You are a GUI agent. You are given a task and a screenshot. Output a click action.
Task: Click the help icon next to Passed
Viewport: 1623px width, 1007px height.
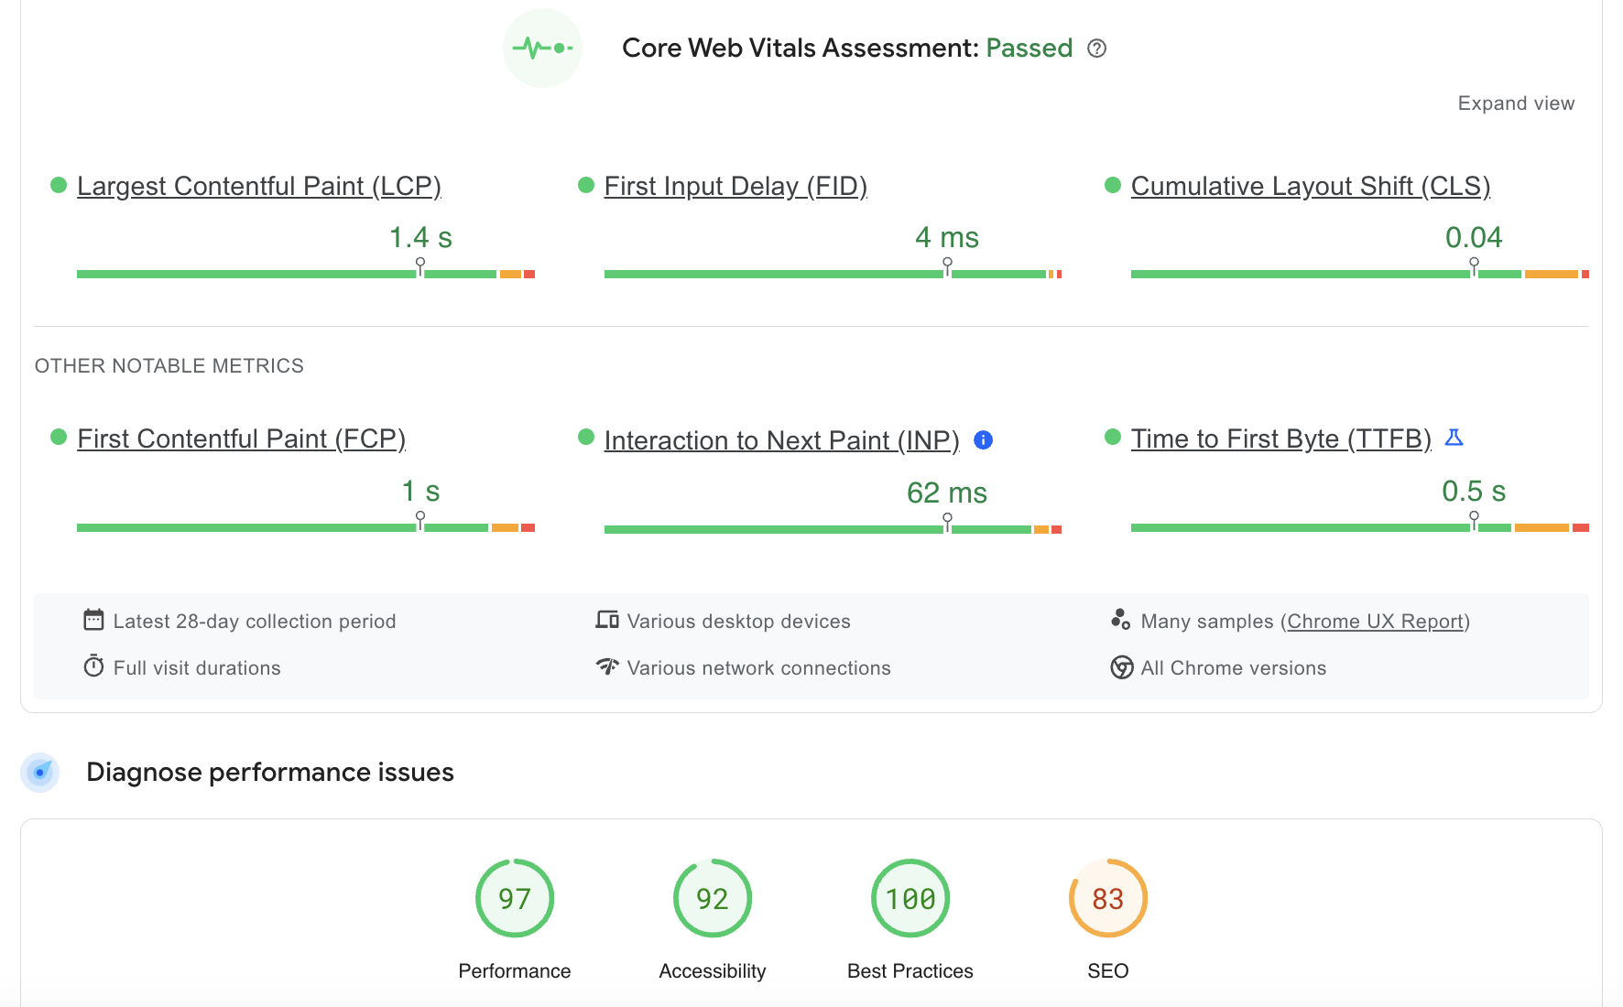click(1096, 49)
